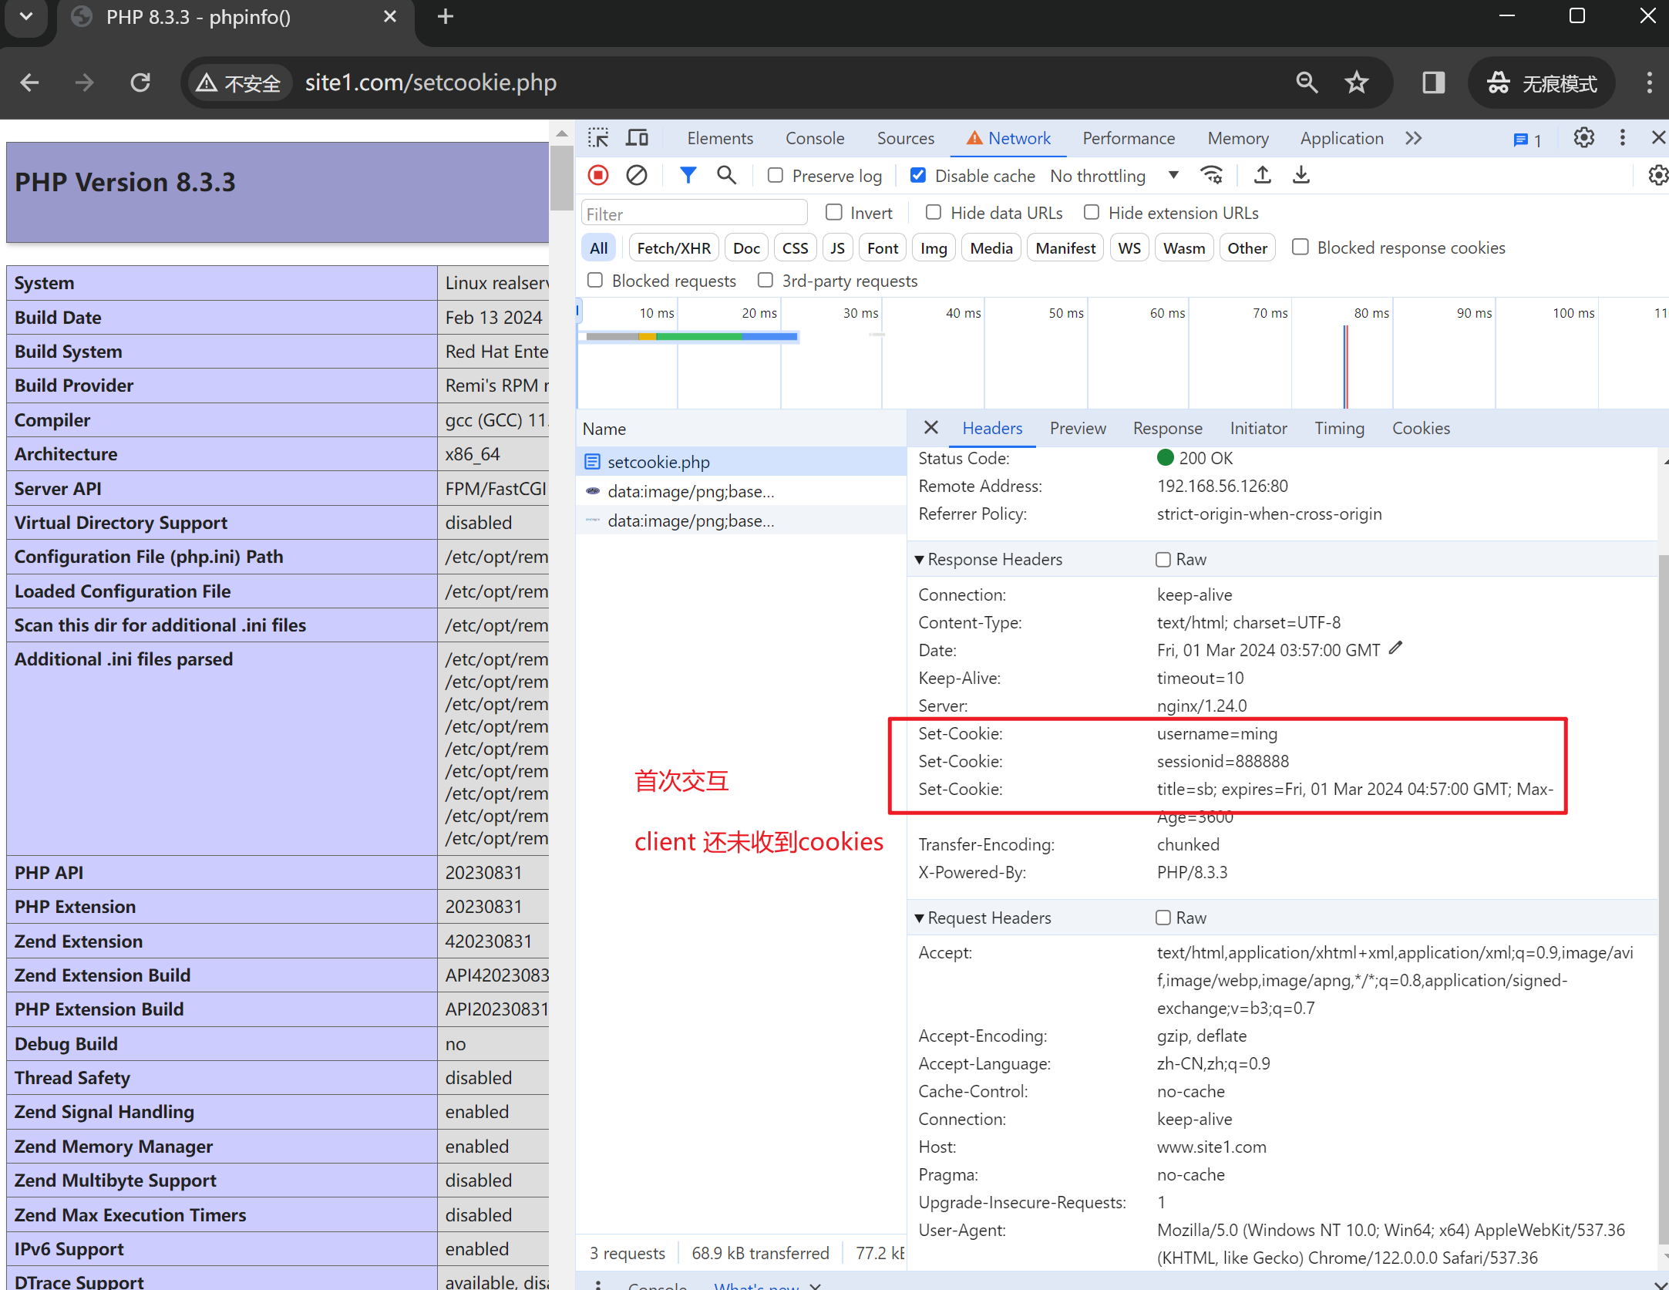This screenshot has height=1290, width=1669.
Task: Toggle the Preserve log checkbox
Action: pyautogui.click(x=775, y=175)
